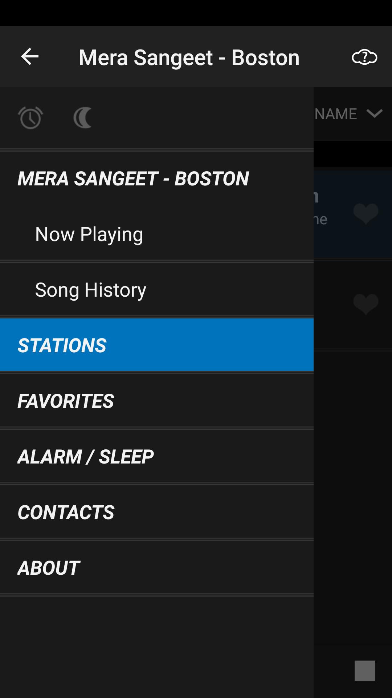The image size is (392, 698).
Task: Toggle the second station's heart icon
Action: pos(366,304)
